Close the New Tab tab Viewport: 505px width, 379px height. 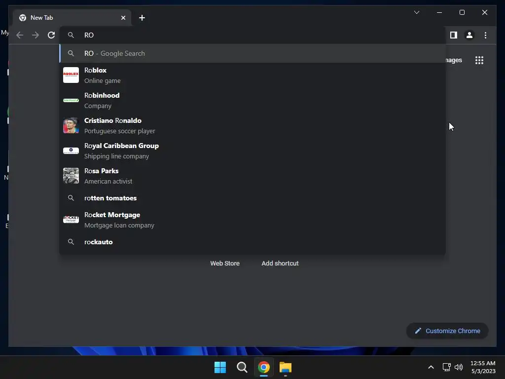pyautogui.click(x=123, y=18)
